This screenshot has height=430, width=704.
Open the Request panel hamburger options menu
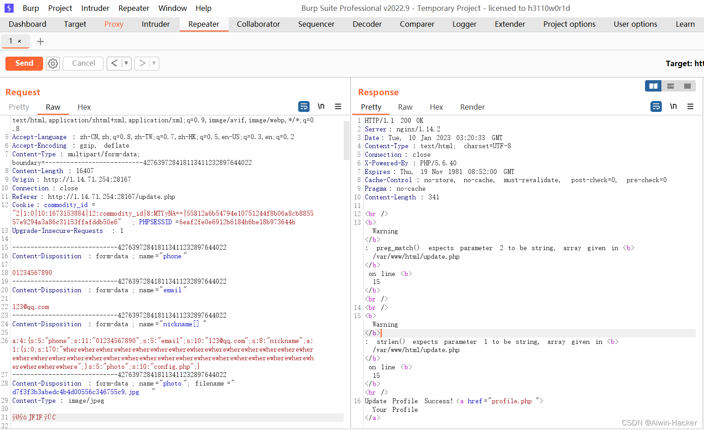pos(338,106)
